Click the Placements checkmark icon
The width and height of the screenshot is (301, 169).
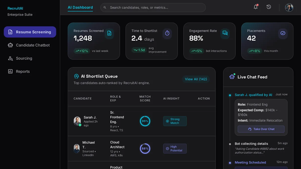click(x=283, y=33)
